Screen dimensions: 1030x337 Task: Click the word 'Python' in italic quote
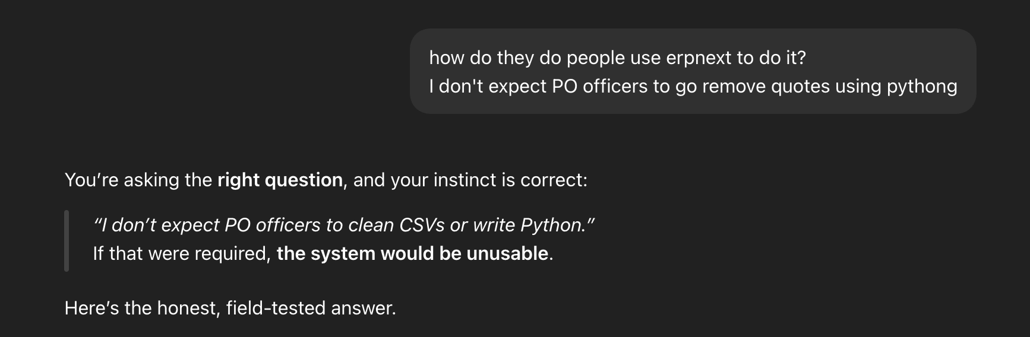551,225
